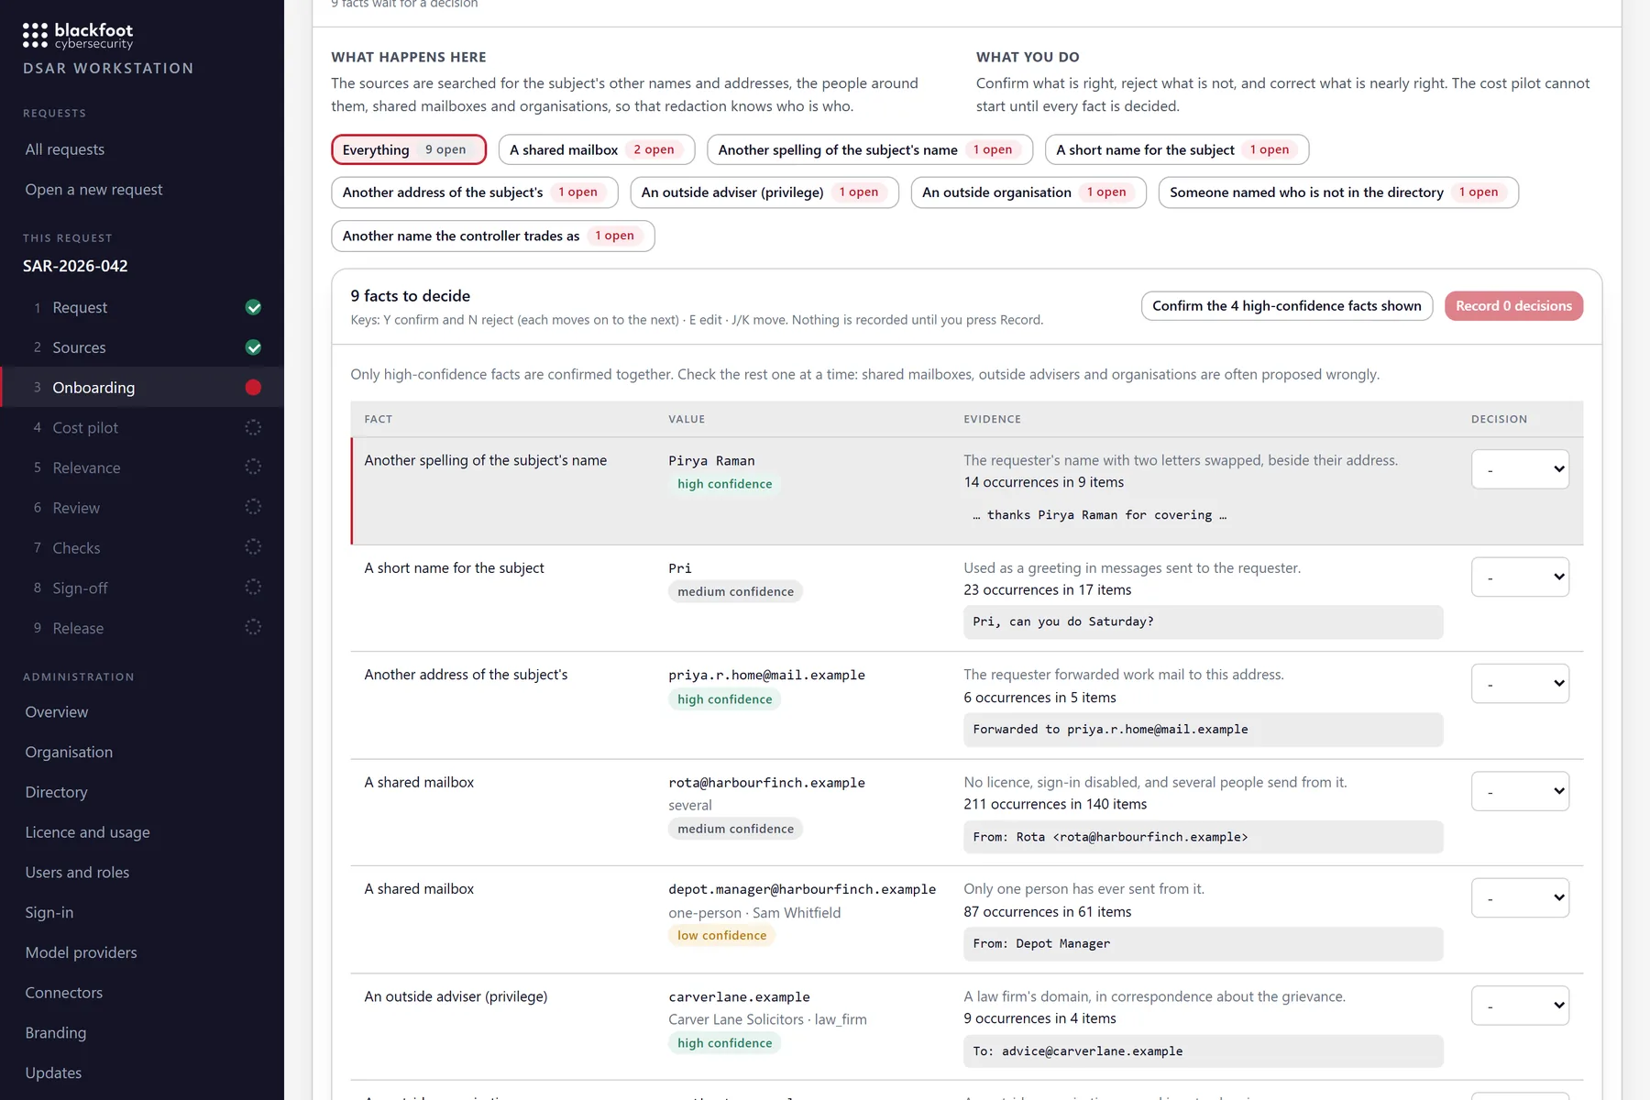This screenshot has width=1650, height=1100.
Task: Filter by An outside organisation
Action: pyautogui.click(x=1028, y=192)
